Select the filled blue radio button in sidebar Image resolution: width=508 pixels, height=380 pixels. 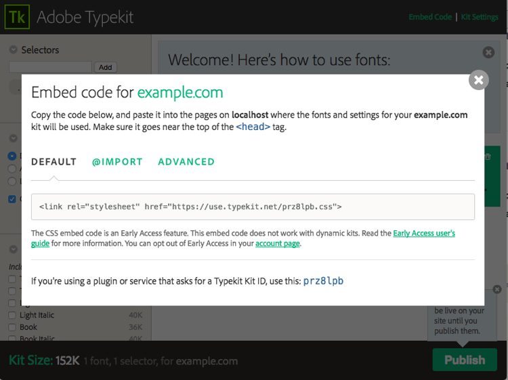click(x=12, y=156)
